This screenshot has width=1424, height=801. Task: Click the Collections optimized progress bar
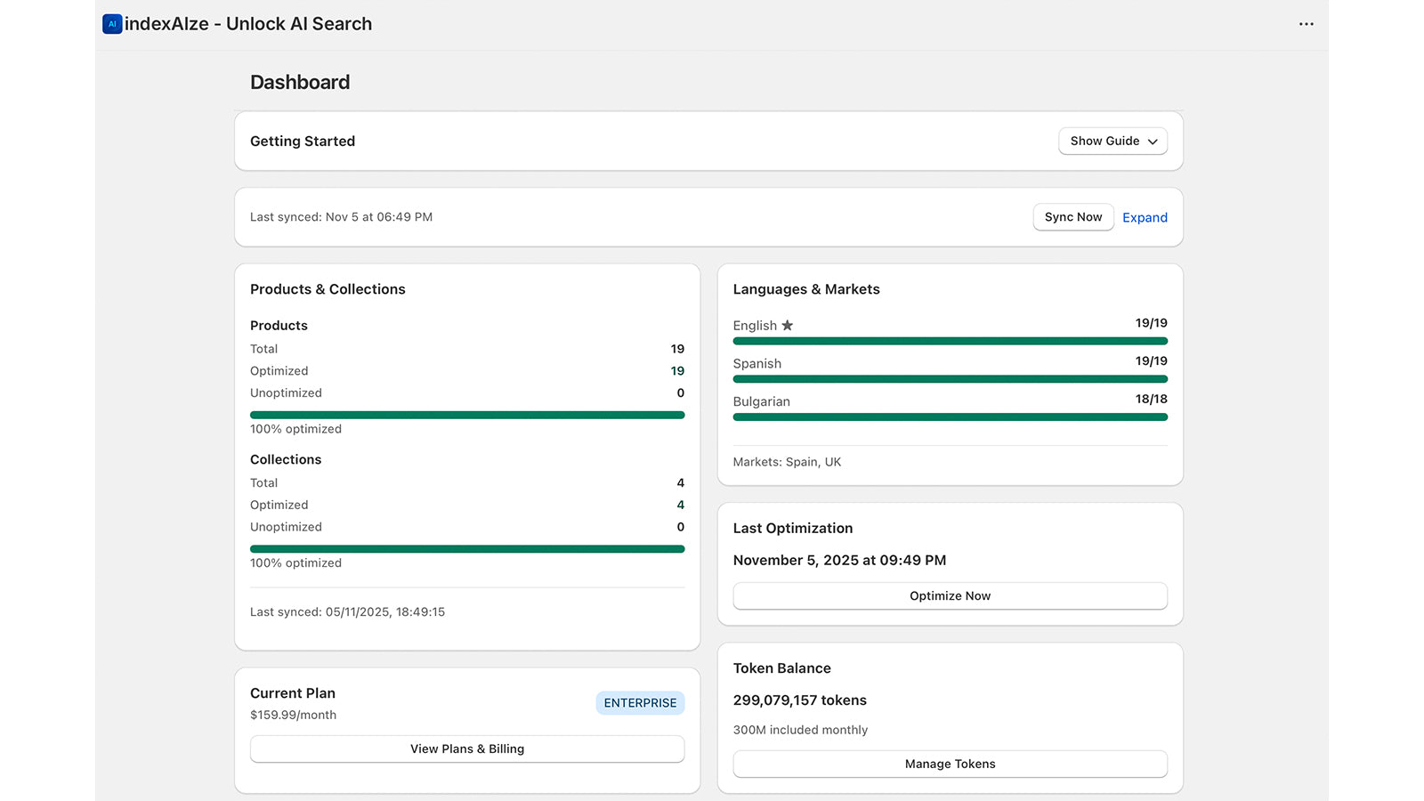point(467,549)
